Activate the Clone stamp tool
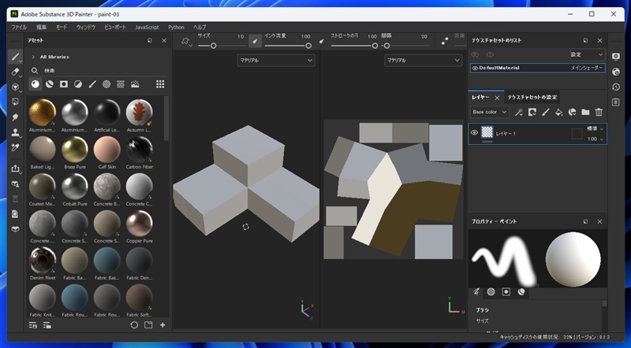This screenshot has height=348, width=631. click(15, 132)
